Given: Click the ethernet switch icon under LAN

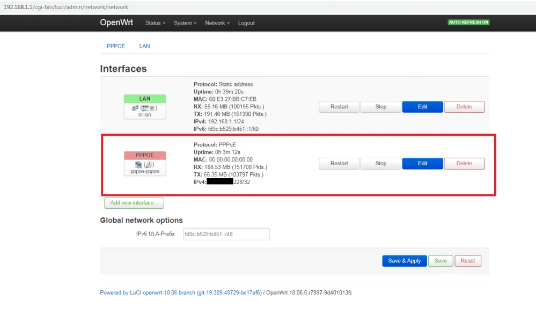Looking at the screenshot, I should [x=144, y=107].
